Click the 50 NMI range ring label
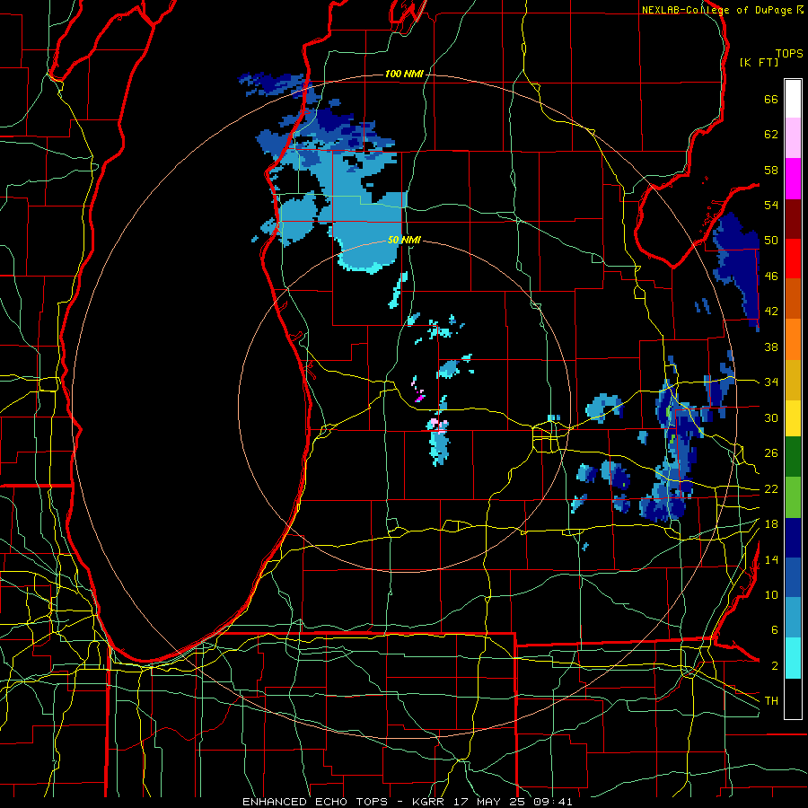Screen dimensions: 808x808 tap(404, 240)
